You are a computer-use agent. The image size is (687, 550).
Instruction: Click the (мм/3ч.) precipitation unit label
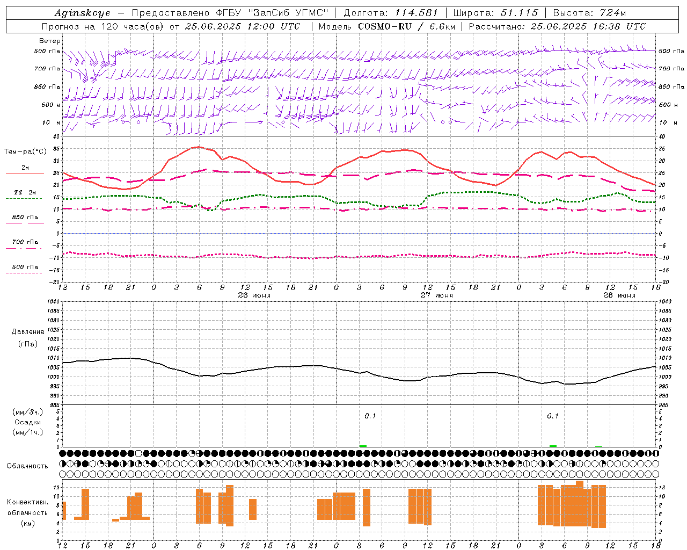click(x=27, y=412)
